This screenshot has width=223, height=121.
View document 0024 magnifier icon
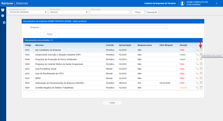click(197, 88)
